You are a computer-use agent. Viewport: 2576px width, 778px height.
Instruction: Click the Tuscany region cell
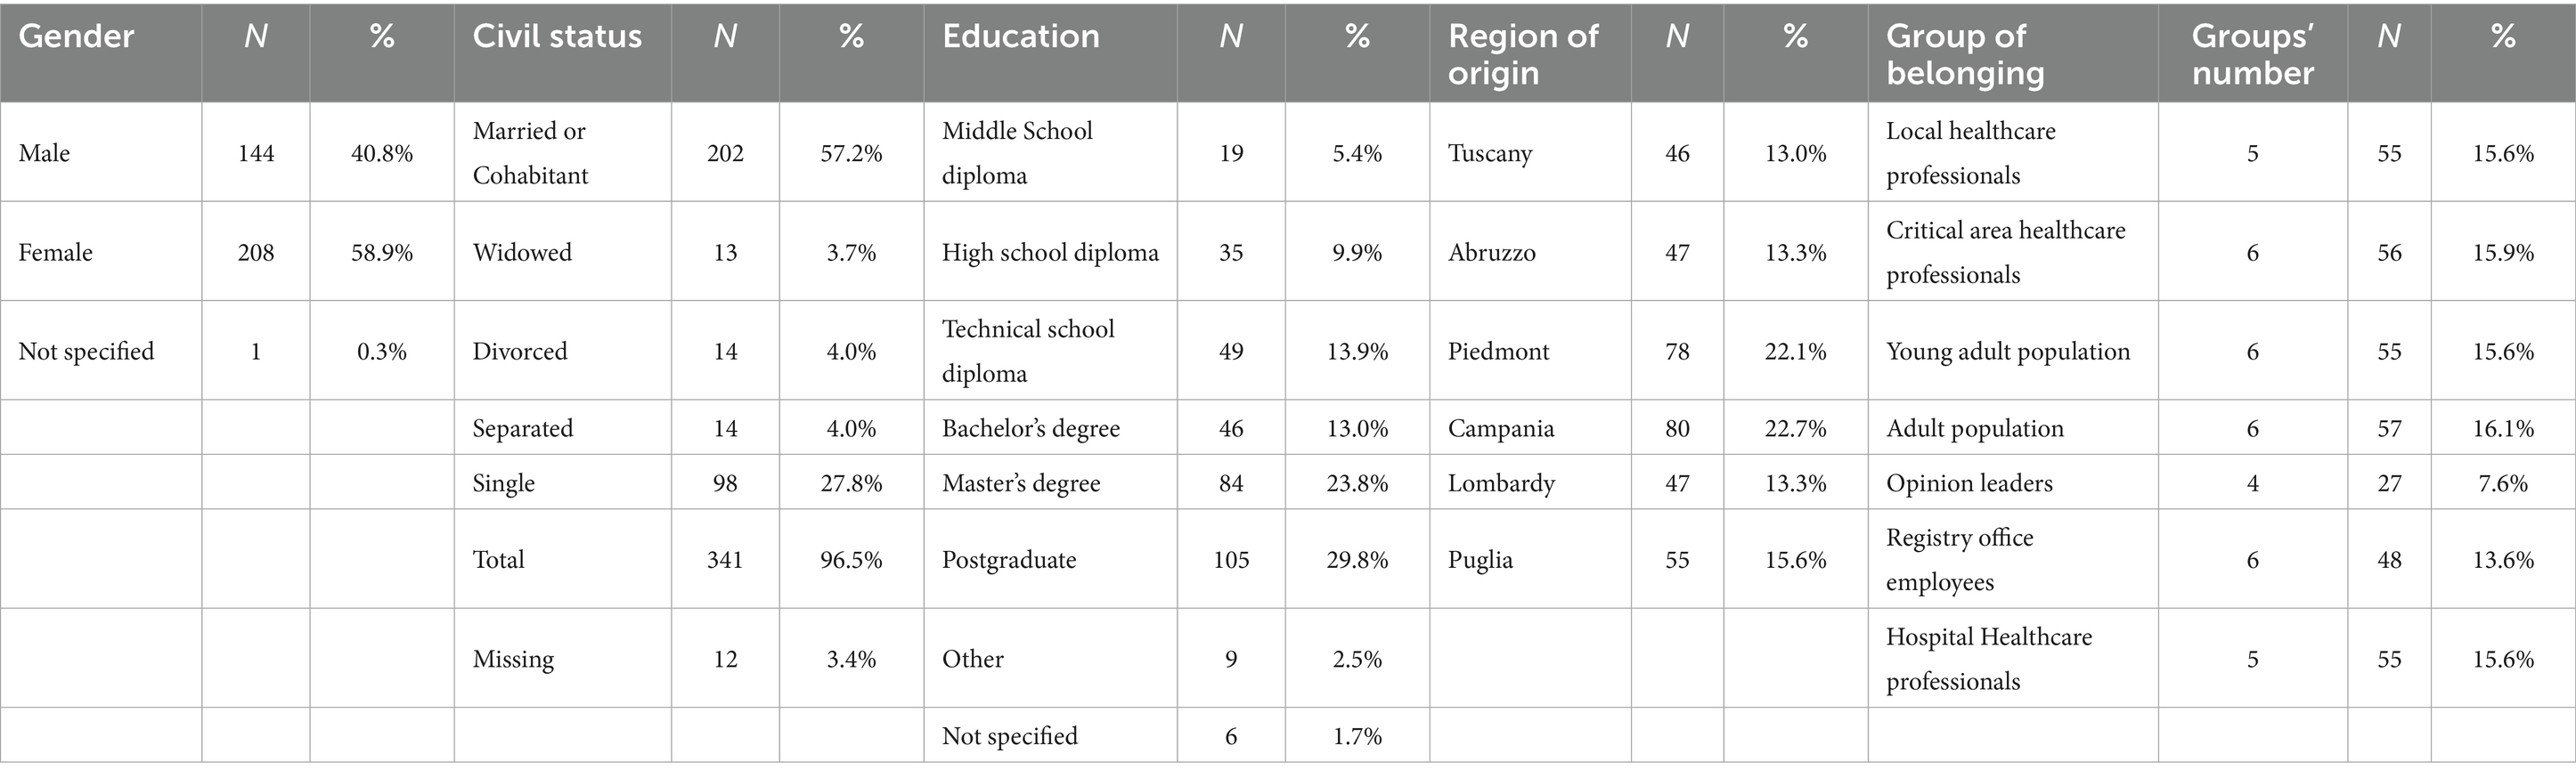click(x=1490, y=154)
